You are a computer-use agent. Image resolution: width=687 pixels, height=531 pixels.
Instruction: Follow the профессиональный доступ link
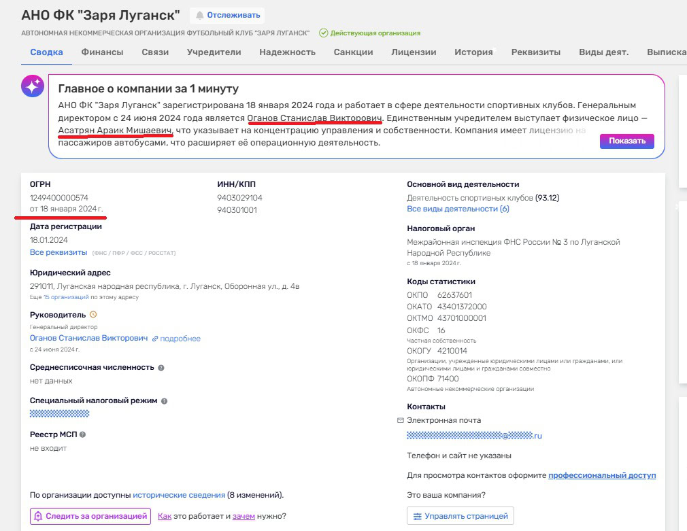click(602, 475)
